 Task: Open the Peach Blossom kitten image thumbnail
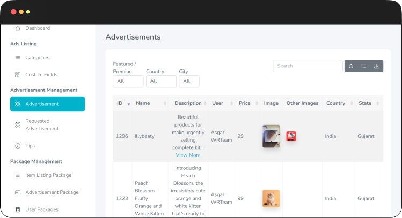coord(271,198)
